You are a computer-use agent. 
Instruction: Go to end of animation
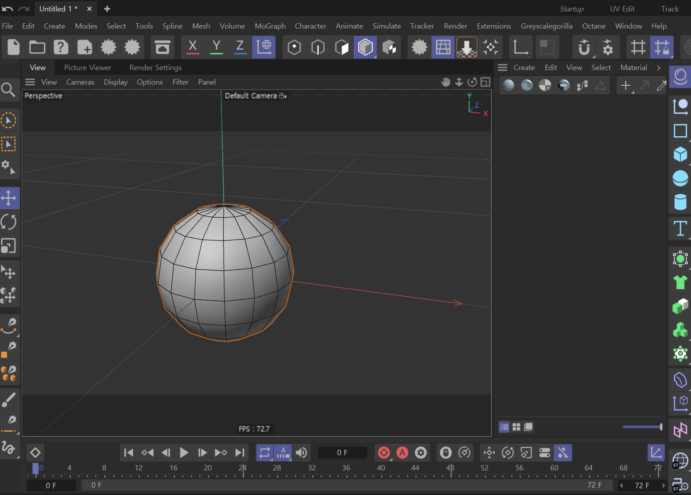(x=240, y=452)
